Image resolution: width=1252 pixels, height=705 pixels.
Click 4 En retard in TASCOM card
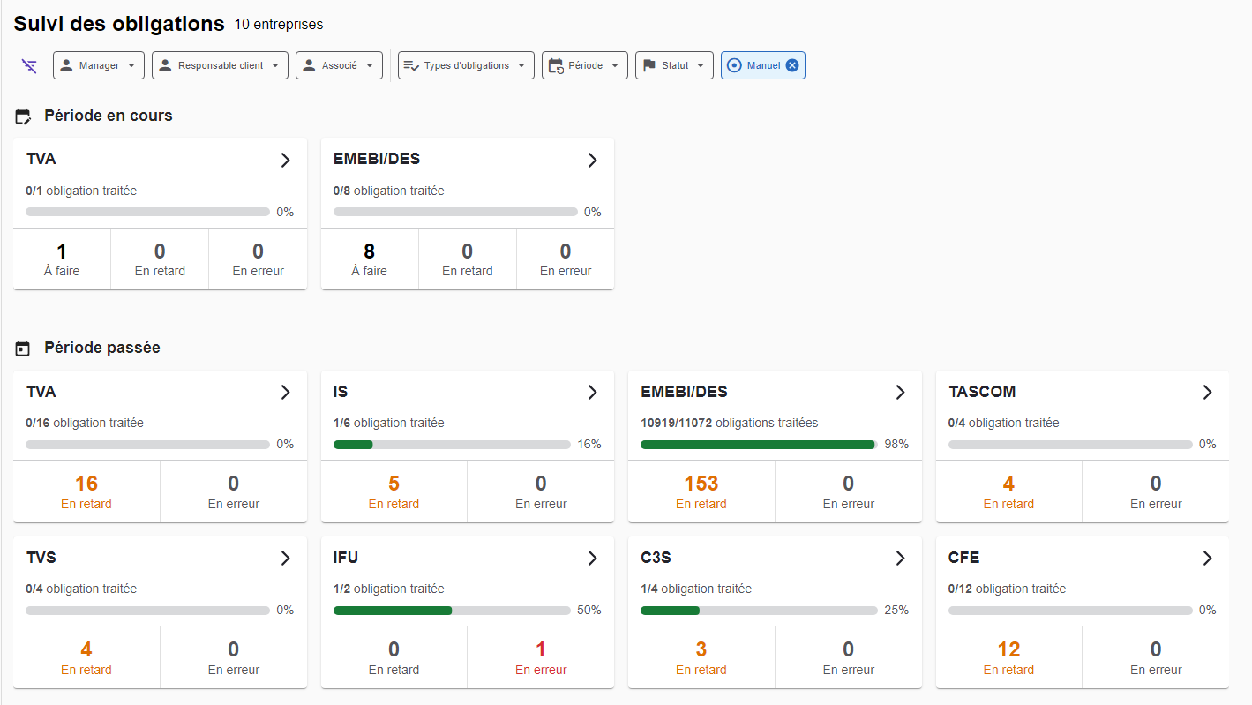(x=1008, y=491)
